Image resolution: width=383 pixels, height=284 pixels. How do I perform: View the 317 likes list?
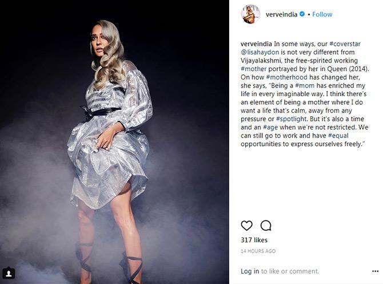coord(254,240)
